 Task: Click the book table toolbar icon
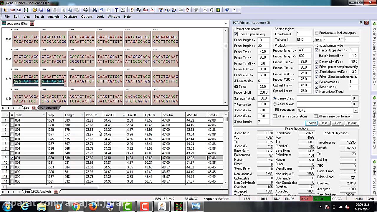(x=123, y=10)
